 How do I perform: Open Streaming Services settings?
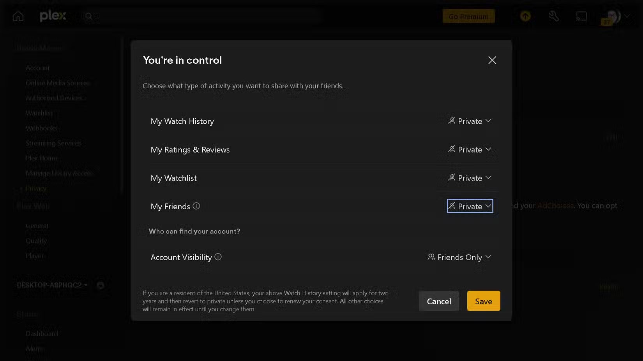53,143
